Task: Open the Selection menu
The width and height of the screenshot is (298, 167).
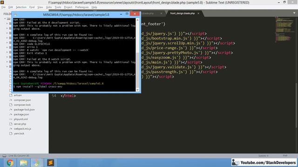Action: pyautogui.click(x=21, y=7)
